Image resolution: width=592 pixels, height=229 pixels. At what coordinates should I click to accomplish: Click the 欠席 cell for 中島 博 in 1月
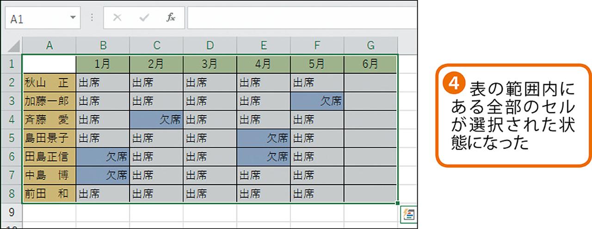pyautogui.click(x=103, y=175)
